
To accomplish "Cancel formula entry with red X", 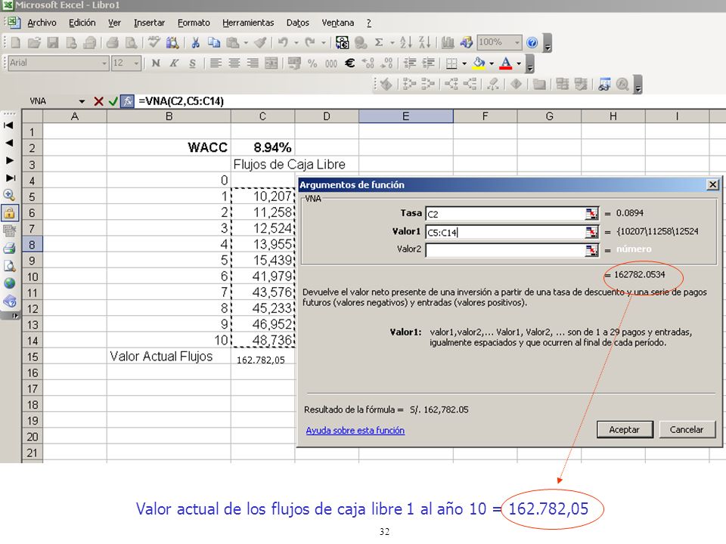I will pyautogui.click(x=98, y=100).
